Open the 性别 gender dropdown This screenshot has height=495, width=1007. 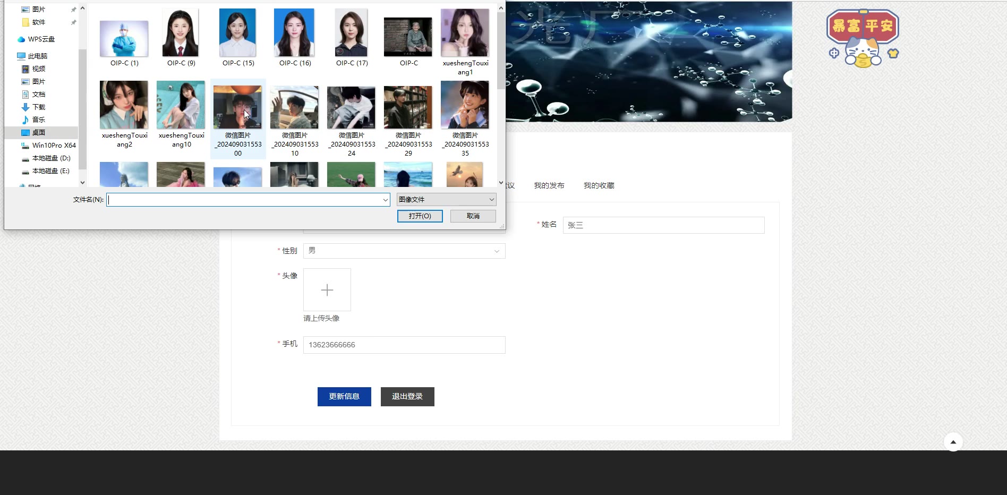coord(404,251)
